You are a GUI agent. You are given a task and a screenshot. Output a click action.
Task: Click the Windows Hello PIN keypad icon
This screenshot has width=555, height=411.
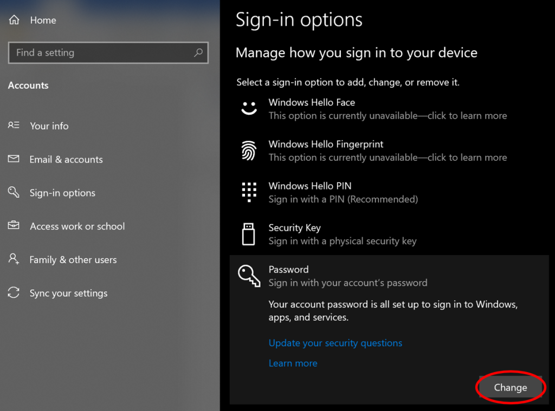(x=249, y=192)
